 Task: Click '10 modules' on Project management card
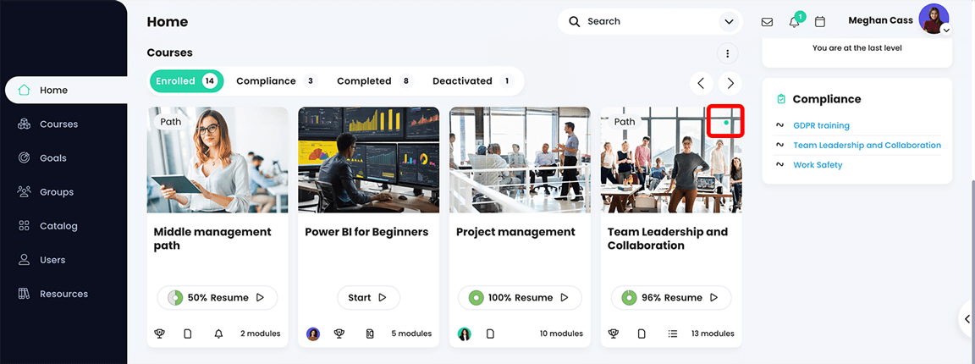pos(561,334)
